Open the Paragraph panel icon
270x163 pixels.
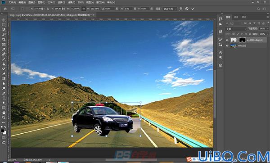pos(220,58)
